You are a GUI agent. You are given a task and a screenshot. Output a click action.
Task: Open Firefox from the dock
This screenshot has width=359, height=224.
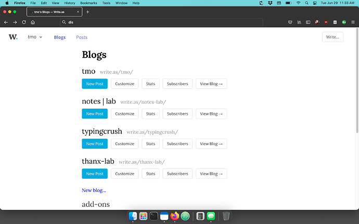175,216
